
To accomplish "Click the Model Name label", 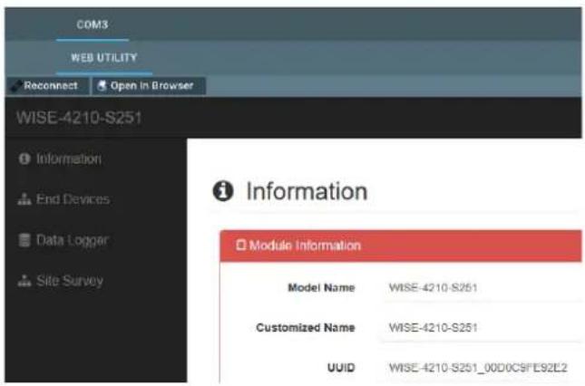I will coord(322,287).
